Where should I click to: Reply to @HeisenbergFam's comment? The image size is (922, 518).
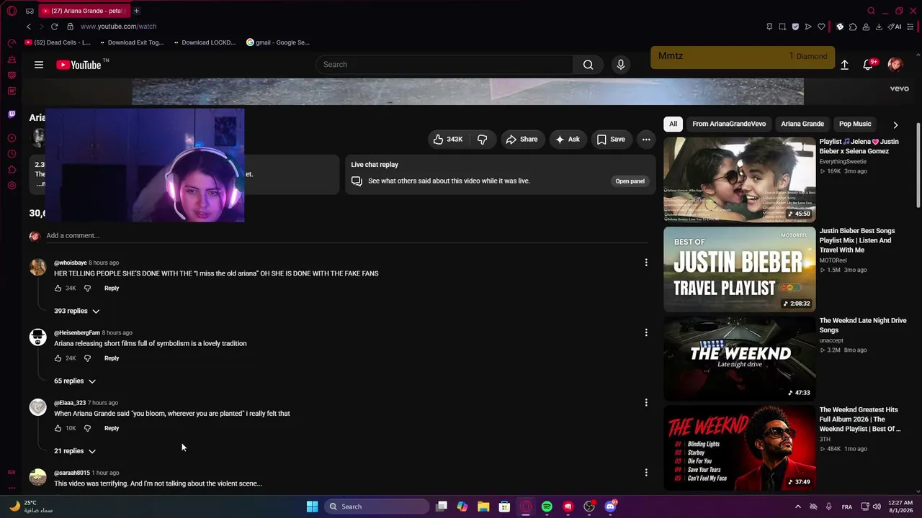(112, 358)
